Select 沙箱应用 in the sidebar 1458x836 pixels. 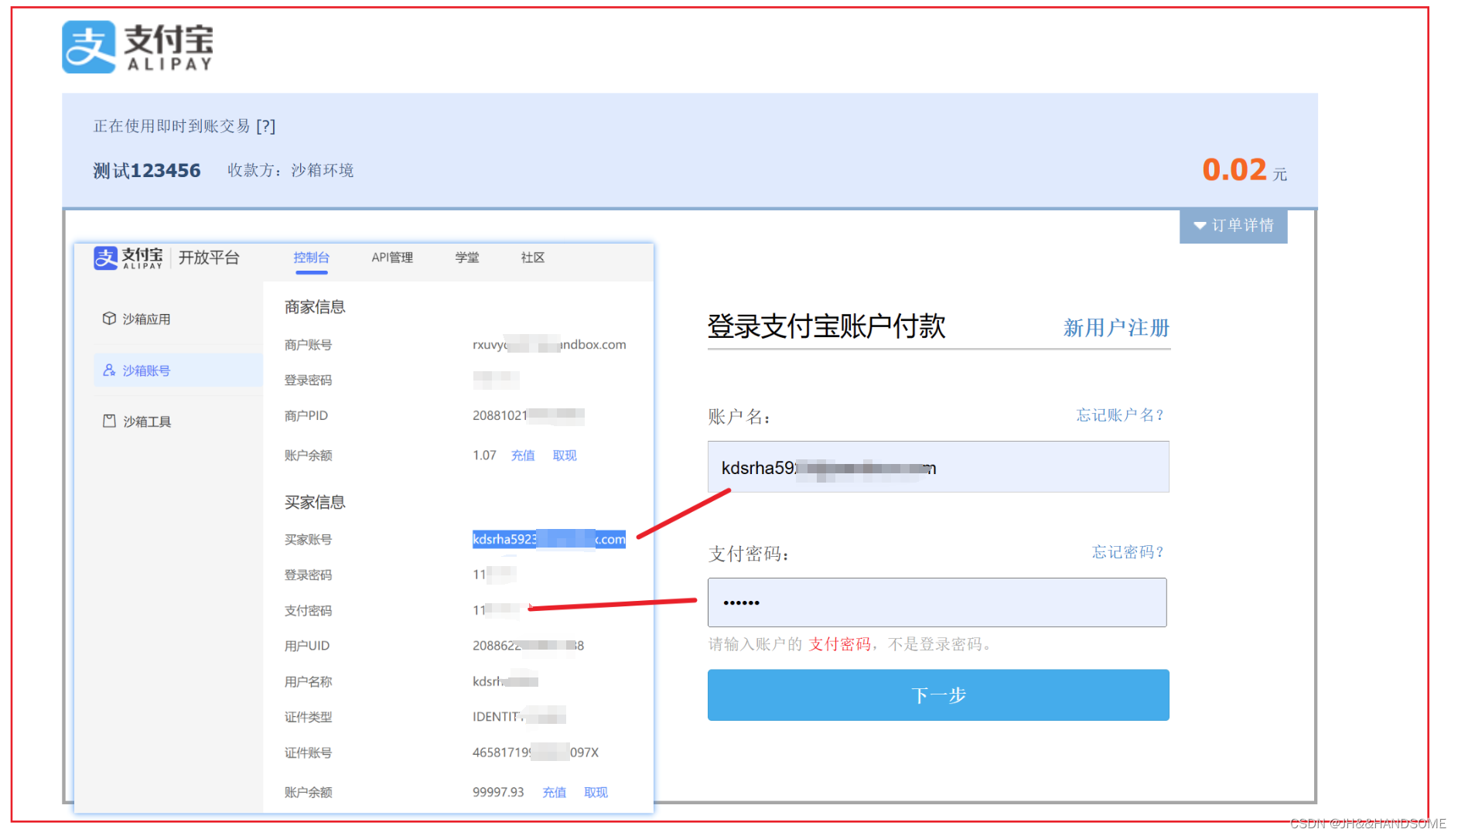[x=147, y=319]
